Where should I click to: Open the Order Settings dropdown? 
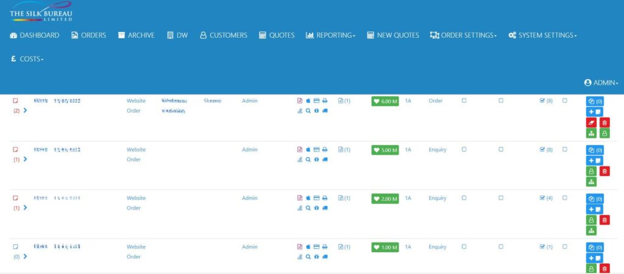pos(463,35)
